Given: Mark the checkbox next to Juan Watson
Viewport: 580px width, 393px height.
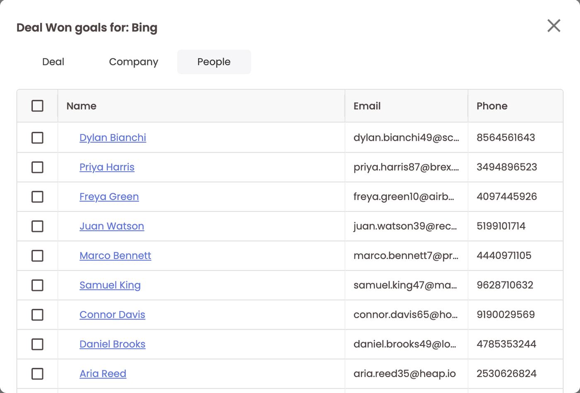Looking at the screenshot, I should tap(37, 226).
